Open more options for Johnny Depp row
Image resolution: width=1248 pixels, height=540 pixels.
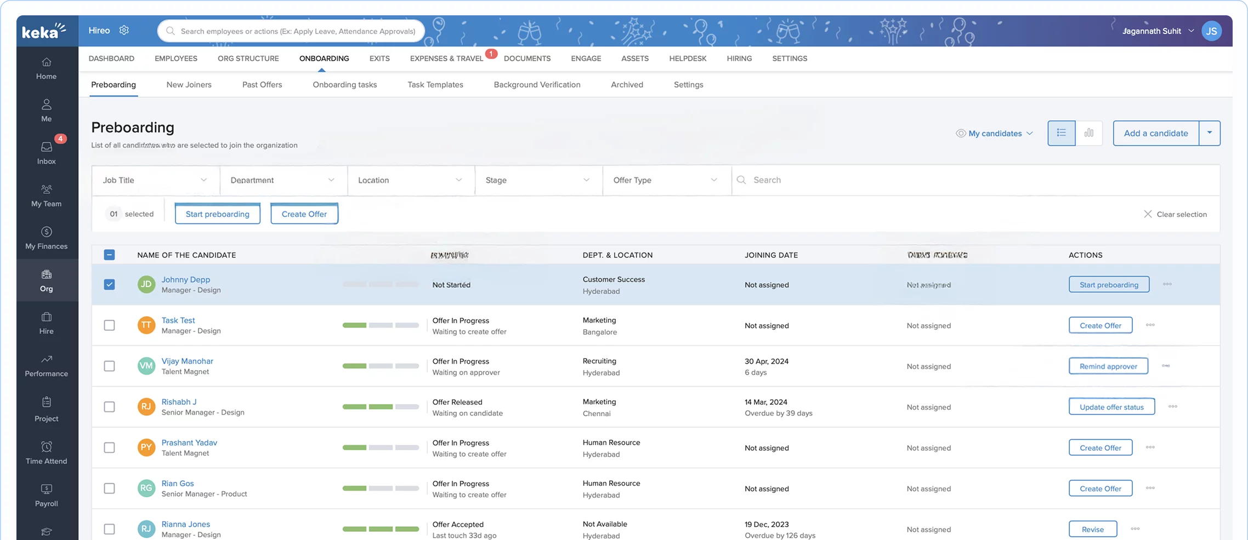[x=1167, y=284]
